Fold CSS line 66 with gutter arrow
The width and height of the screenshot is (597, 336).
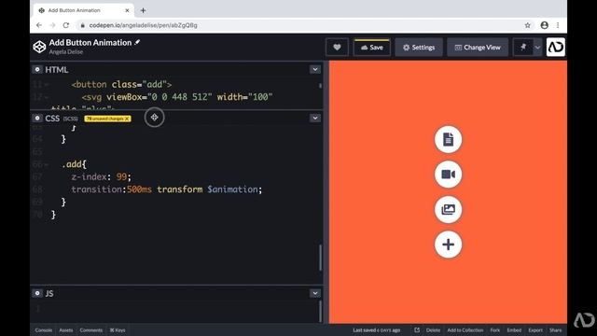[x=47, y=164]
